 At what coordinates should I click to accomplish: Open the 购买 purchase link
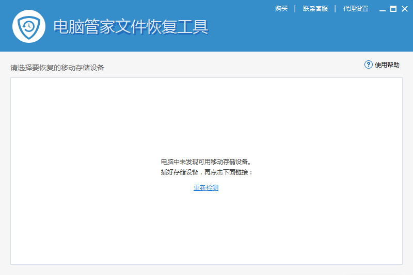point(281,9)
